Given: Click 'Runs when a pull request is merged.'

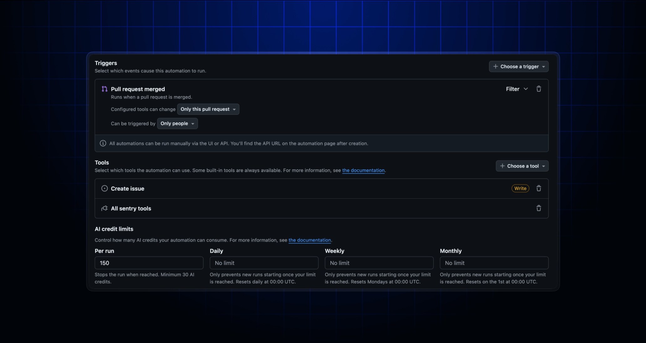Looking at the screenshot, I should point(151,97).
